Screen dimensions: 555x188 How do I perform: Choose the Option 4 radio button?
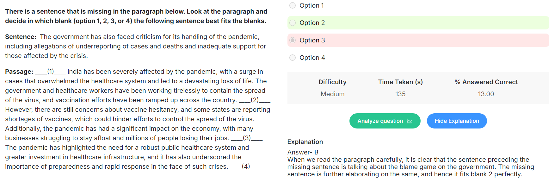tap(293, 58)
